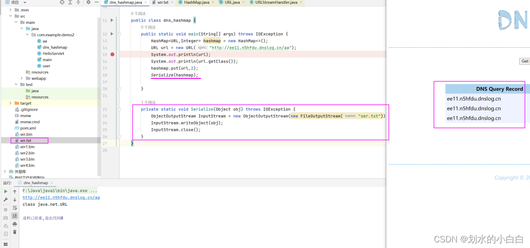Click fold end marker at line 20
Viewport: 530px width, 248px height.
pos(119,89)
